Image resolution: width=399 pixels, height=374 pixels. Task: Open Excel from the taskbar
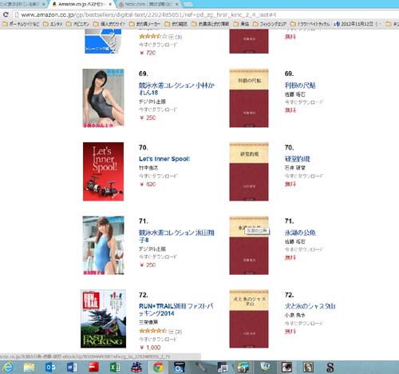click(x=115, y=368)
